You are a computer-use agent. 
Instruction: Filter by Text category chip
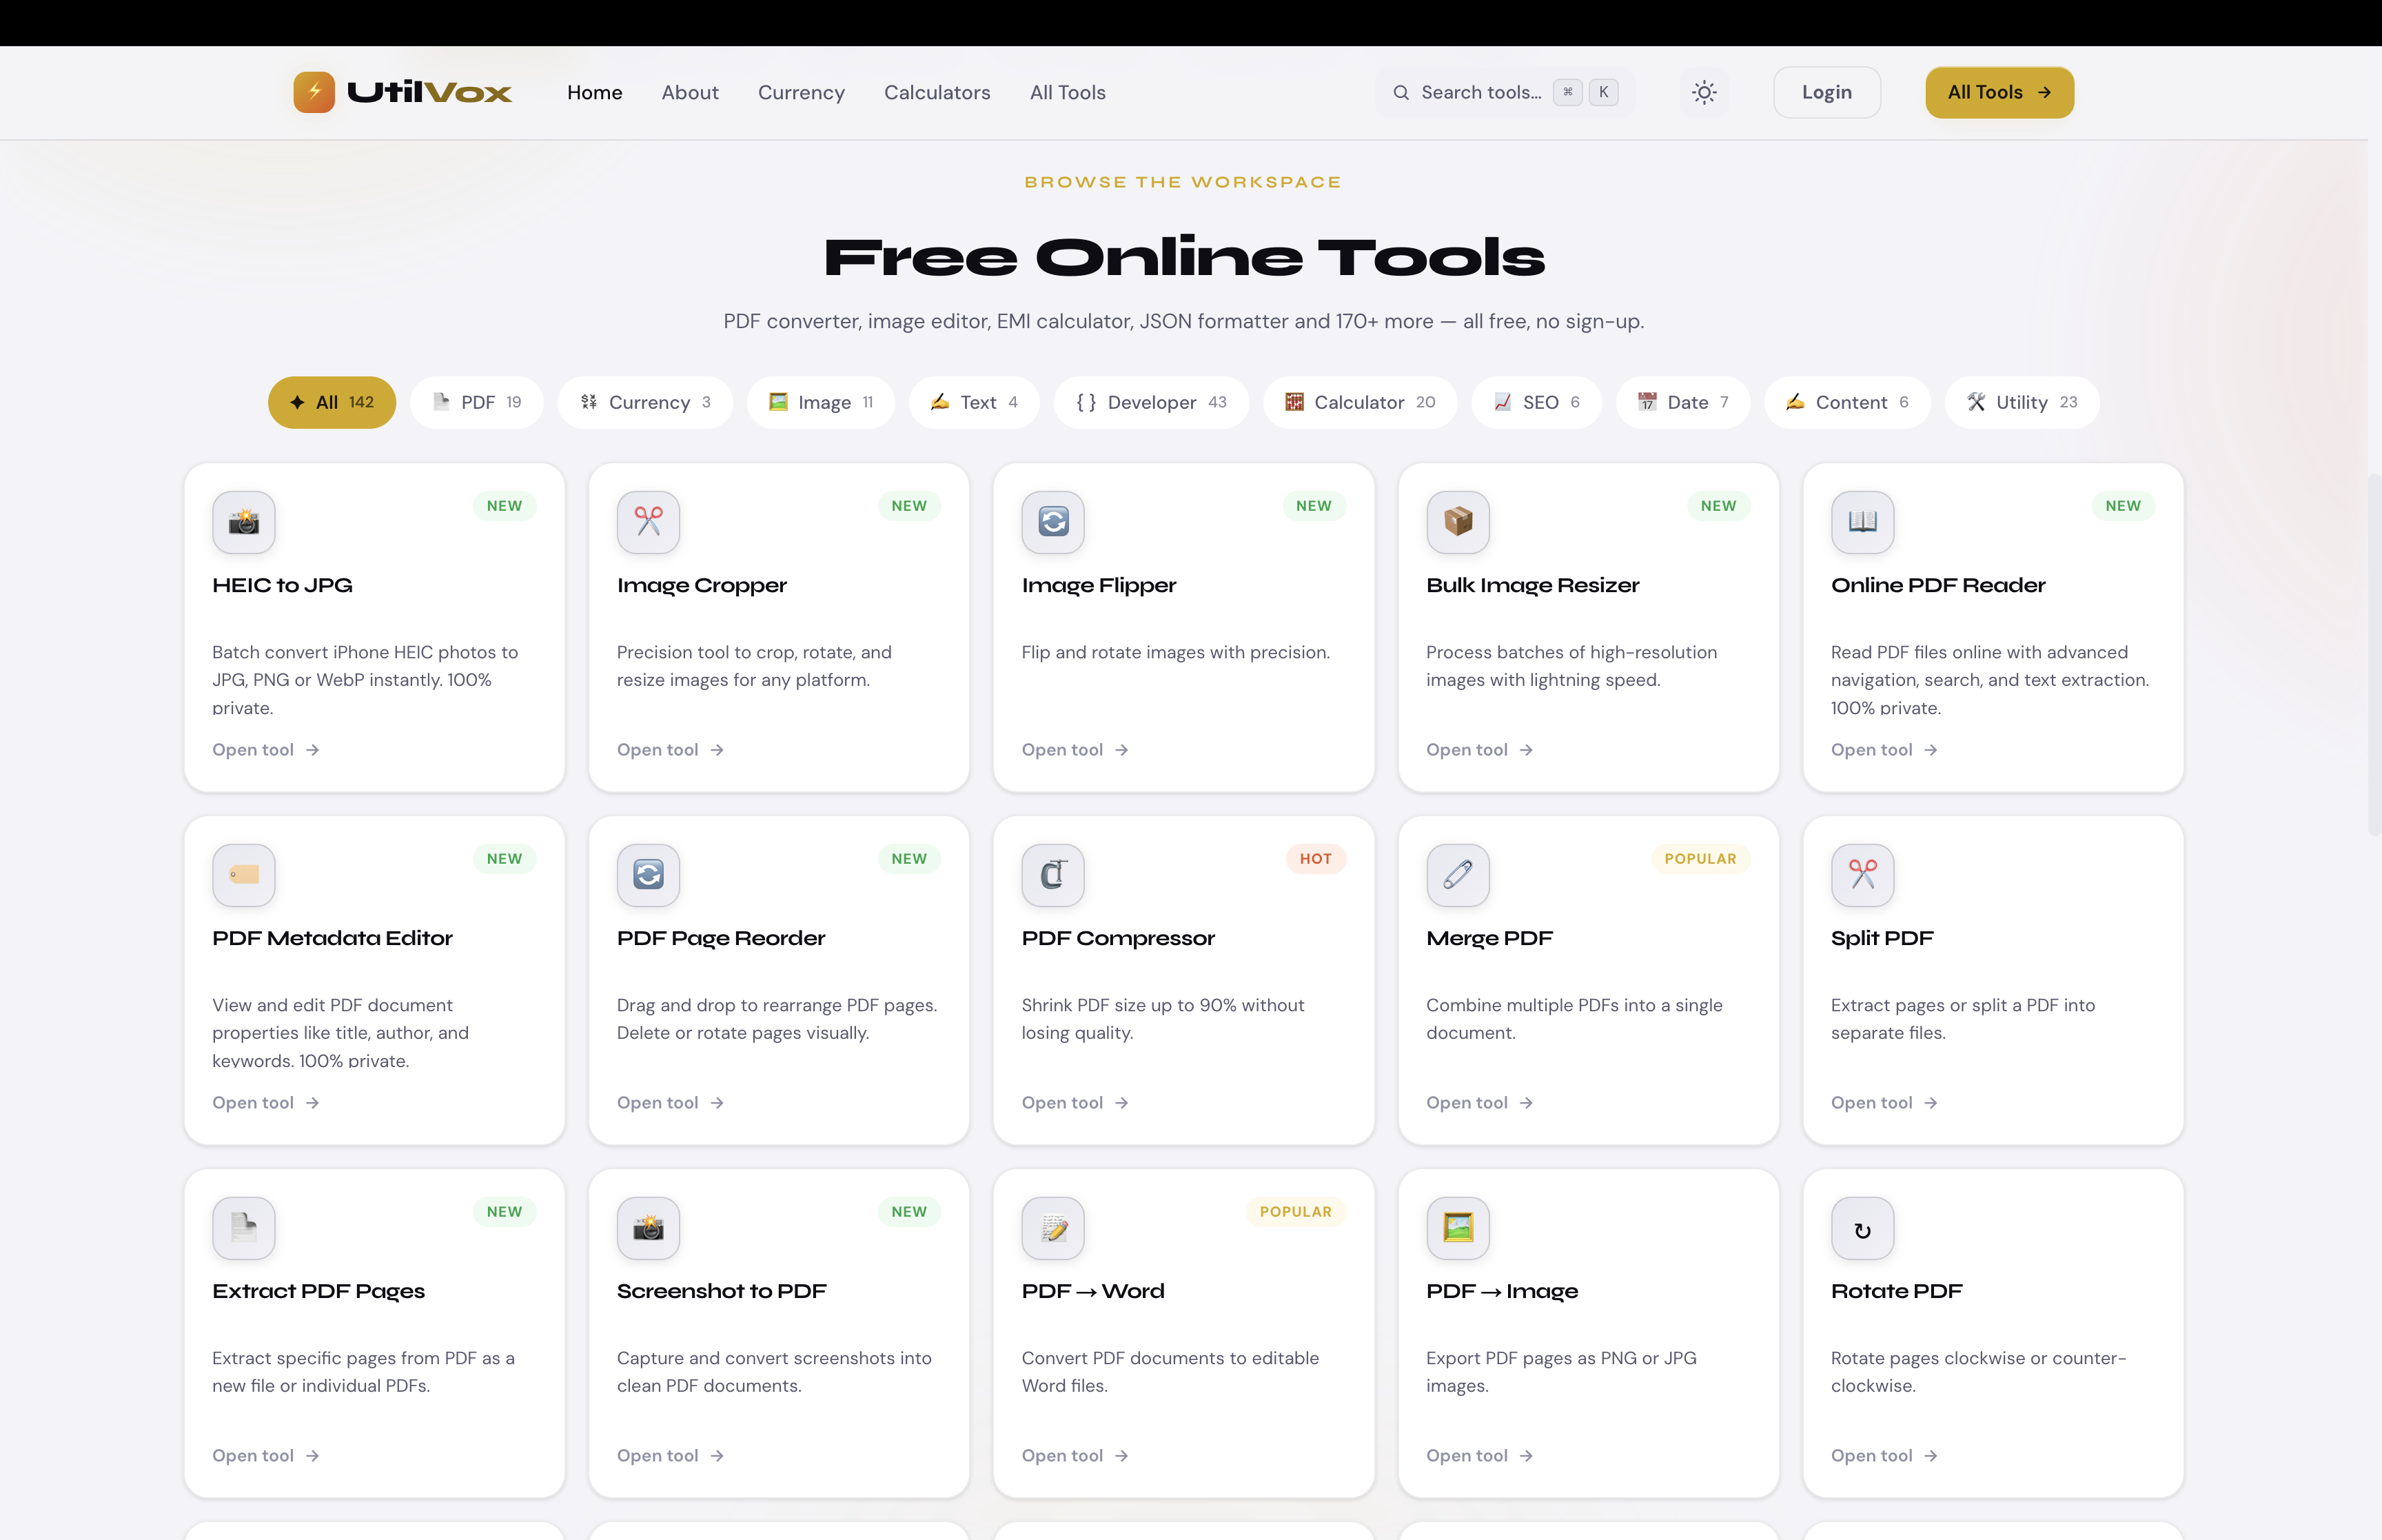(975, 402)
